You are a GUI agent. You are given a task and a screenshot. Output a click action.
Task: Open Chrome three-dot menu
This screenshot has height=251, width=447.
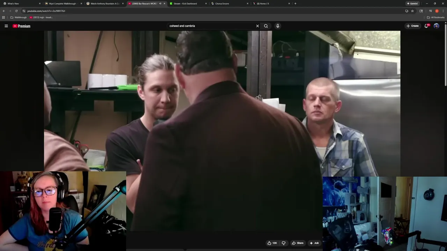[x=443, y=11]
